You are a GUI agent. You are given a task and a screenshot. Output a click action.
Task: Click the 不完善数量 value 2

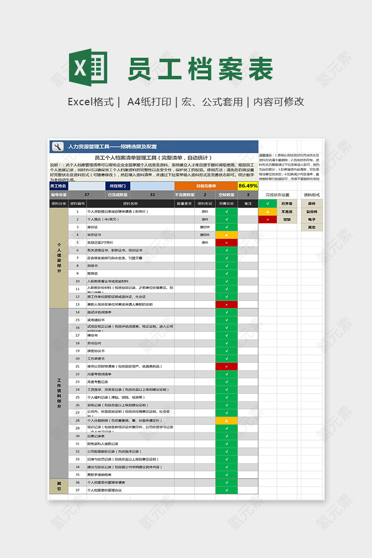(205, 195)
